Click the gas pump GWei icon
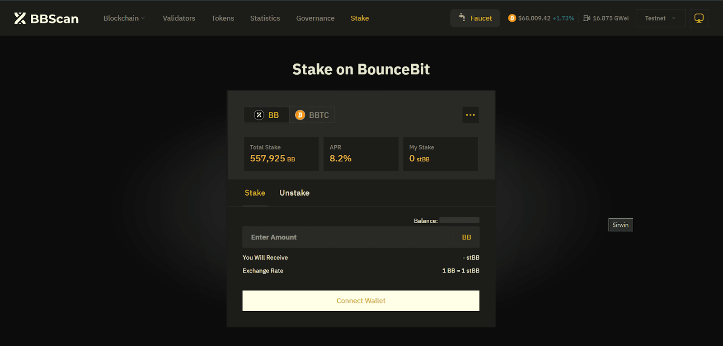Image resolution: width=723 pixels, height=346 pixels. (x=587, y=18)
